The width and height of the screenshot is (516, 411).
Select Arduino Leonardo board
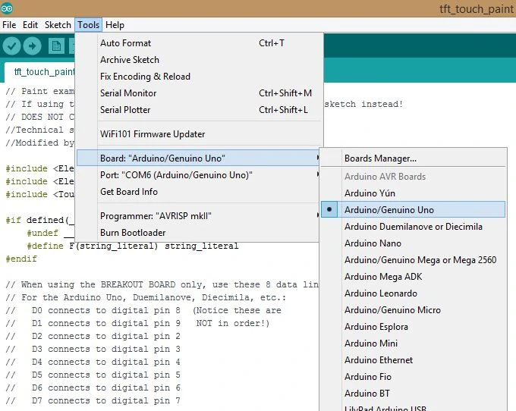click(x=413, y=293)
